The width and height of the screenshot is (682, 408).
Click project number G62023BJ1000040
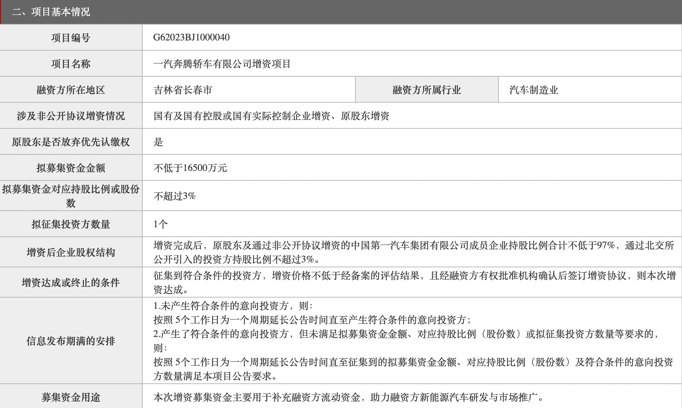[191, 37]
